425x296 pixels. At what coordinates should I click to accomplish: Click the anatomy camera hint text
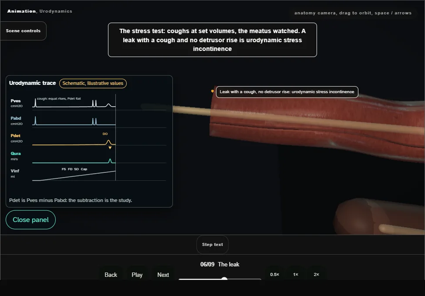click(x=353, y=13)
